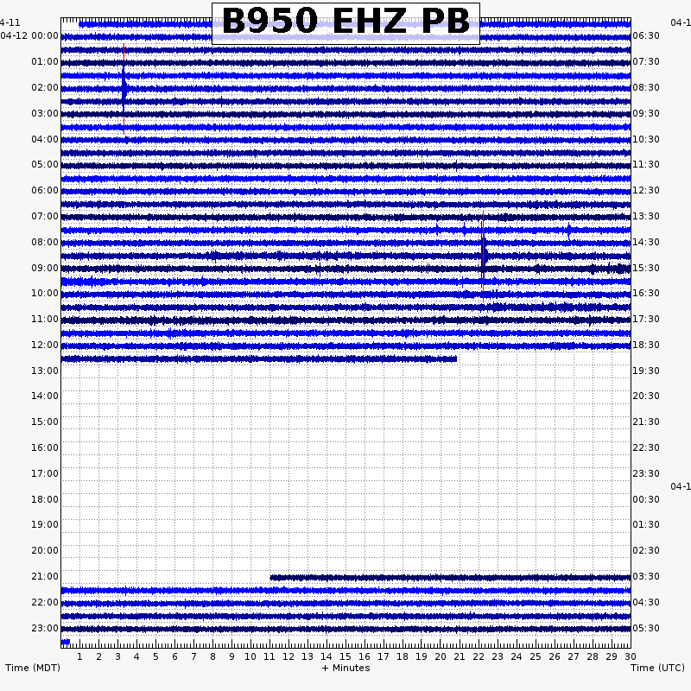Click the 05:30 UTC time label
Screen dimensions: 691x691
point(646,629)
